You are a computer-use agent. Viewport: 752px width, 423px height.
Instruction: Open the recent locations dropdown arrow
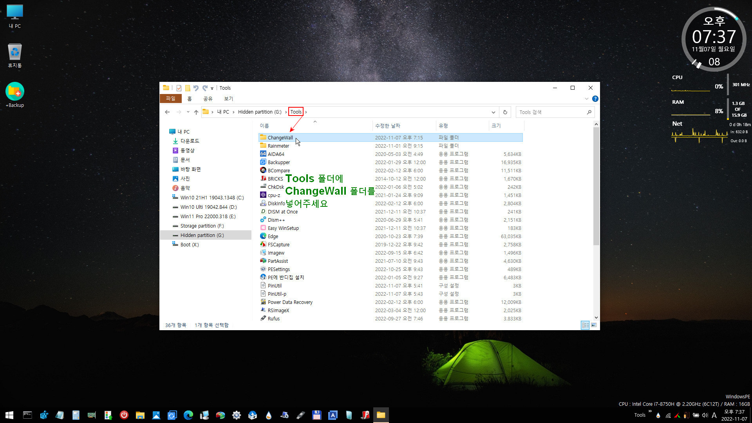[x=188, y=112]
